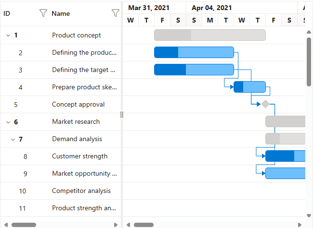
Task: Click the tree grid left scroll arrow
Action: (6, 224)
